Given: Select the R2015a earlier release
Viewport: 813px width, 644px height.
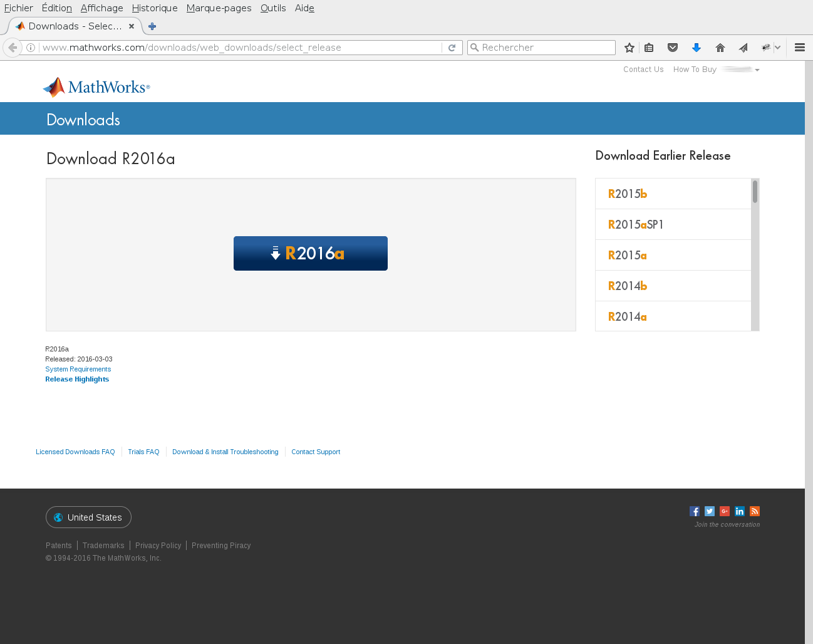Looking at the screenshot, I should click(x=673, y=255).
